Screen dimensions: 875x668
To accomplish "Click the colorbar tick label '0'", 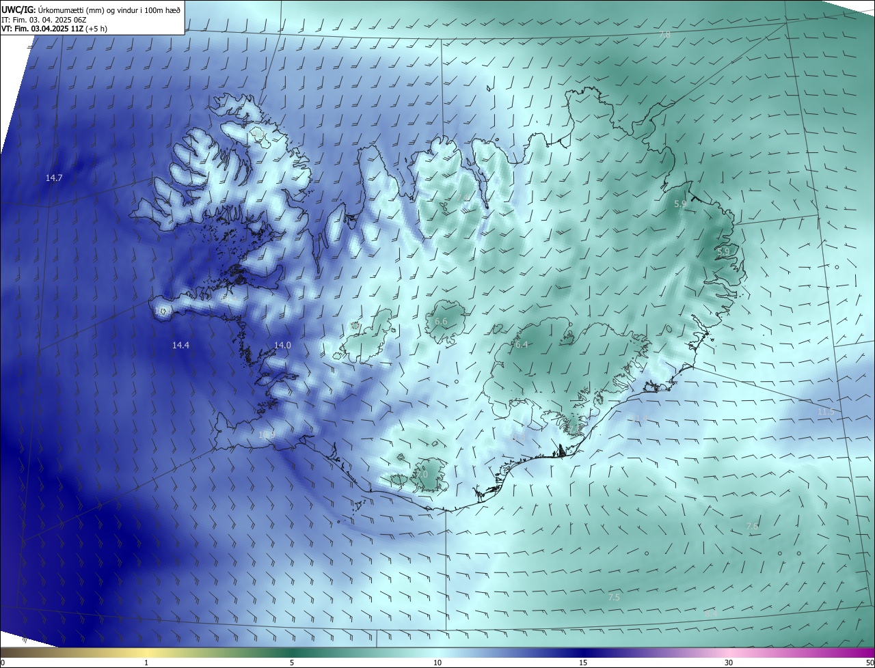I will (x=3, y=663).
